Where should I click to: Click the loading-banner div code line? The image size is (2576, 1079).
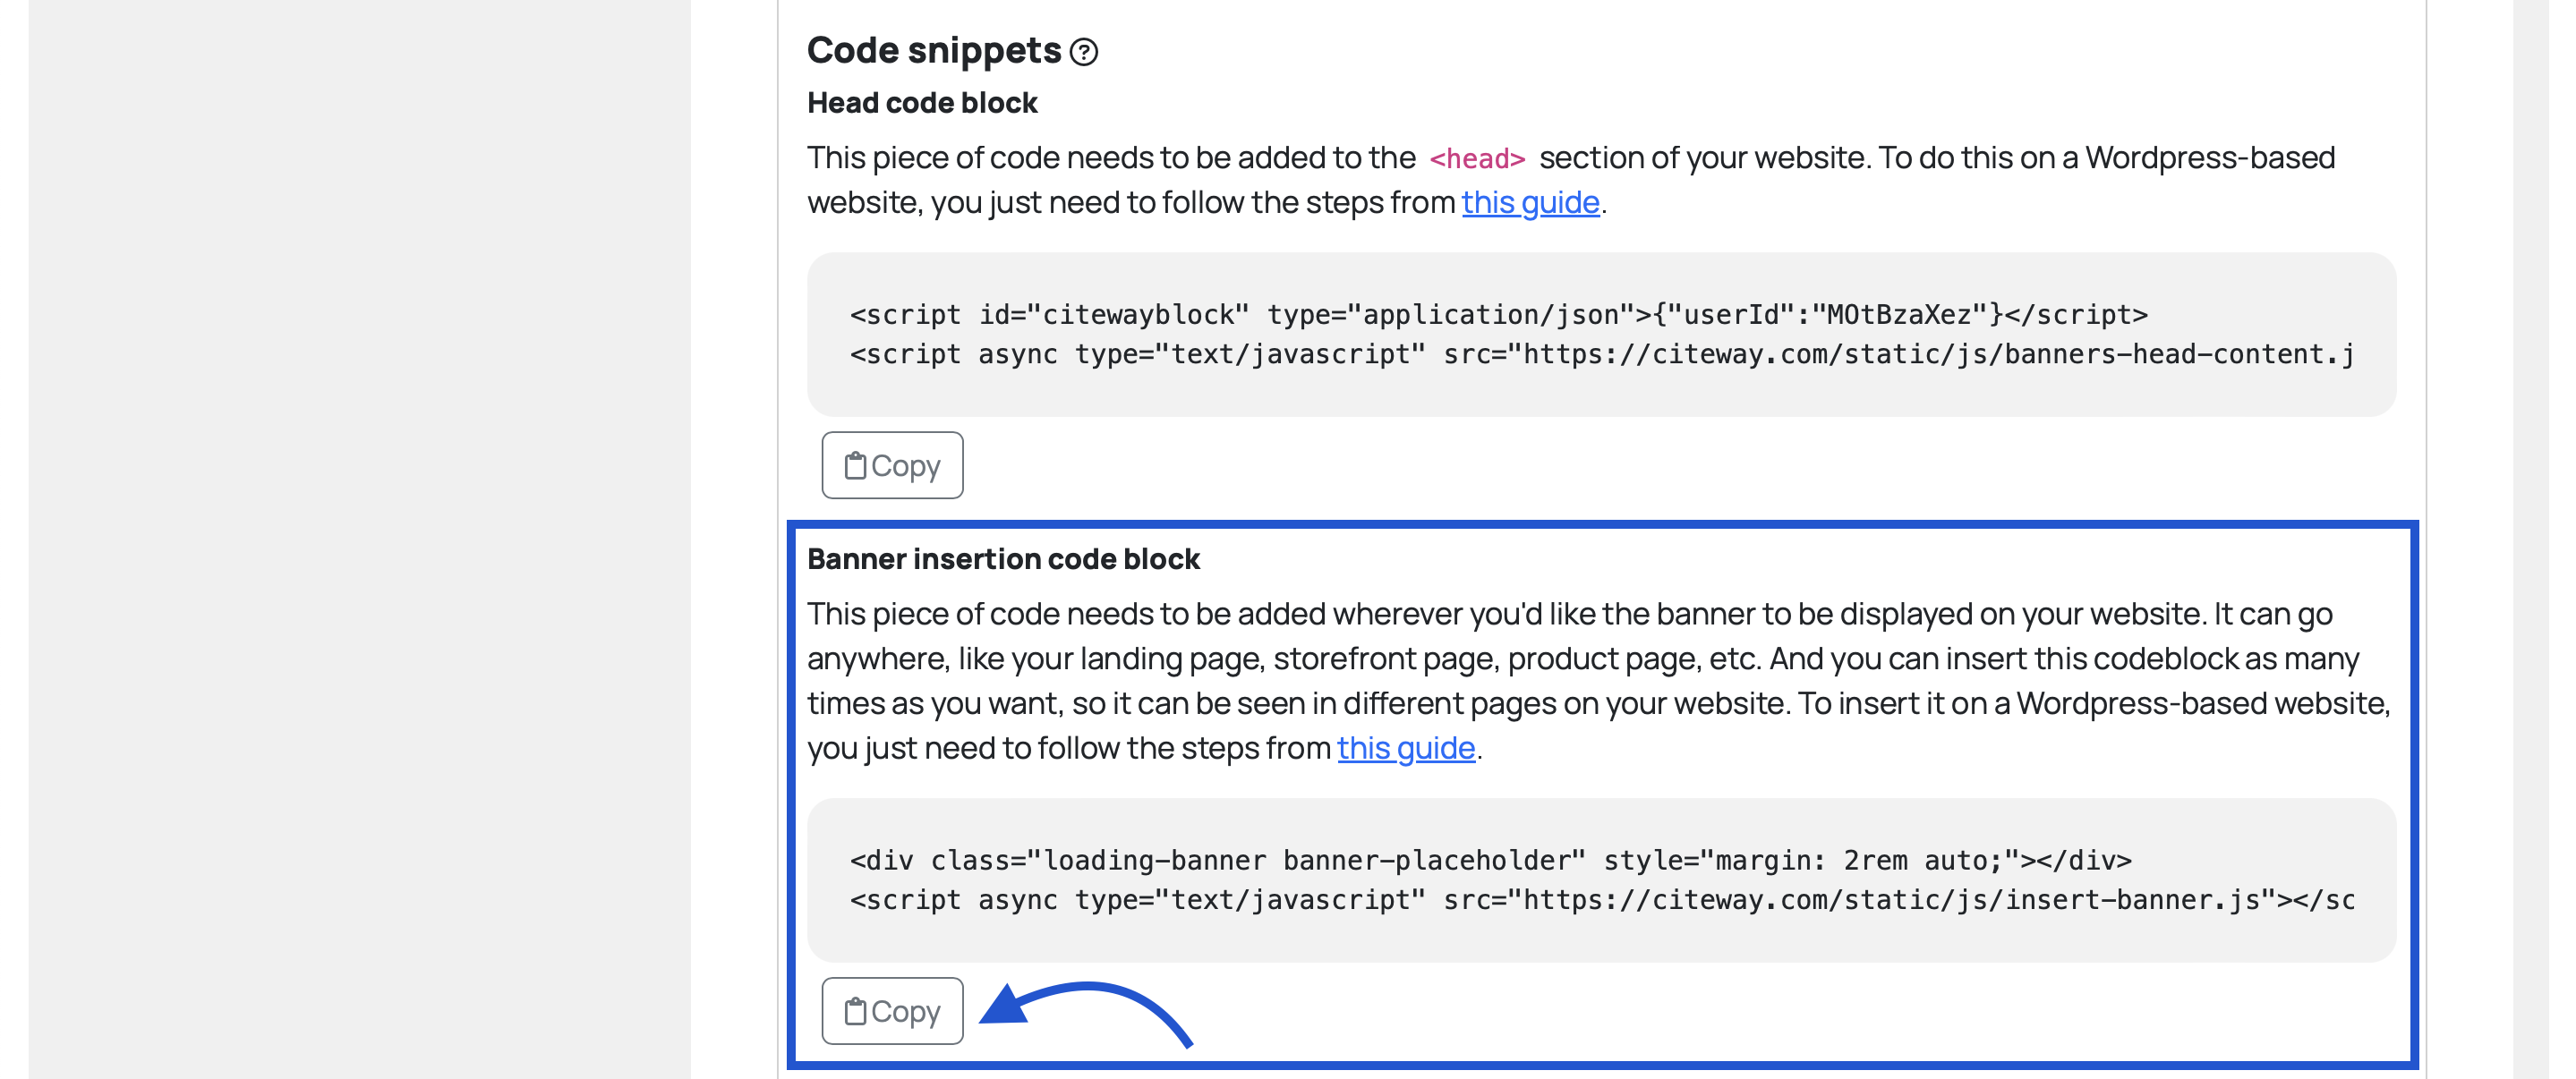[x=1490, y=860]
